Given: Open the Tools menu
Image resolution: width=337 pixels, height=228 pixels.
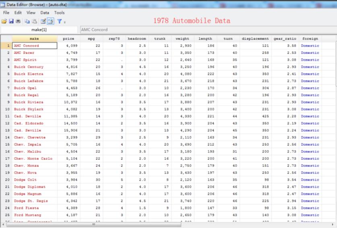Looking at the screenshot, I should click(x=59, y=13).
